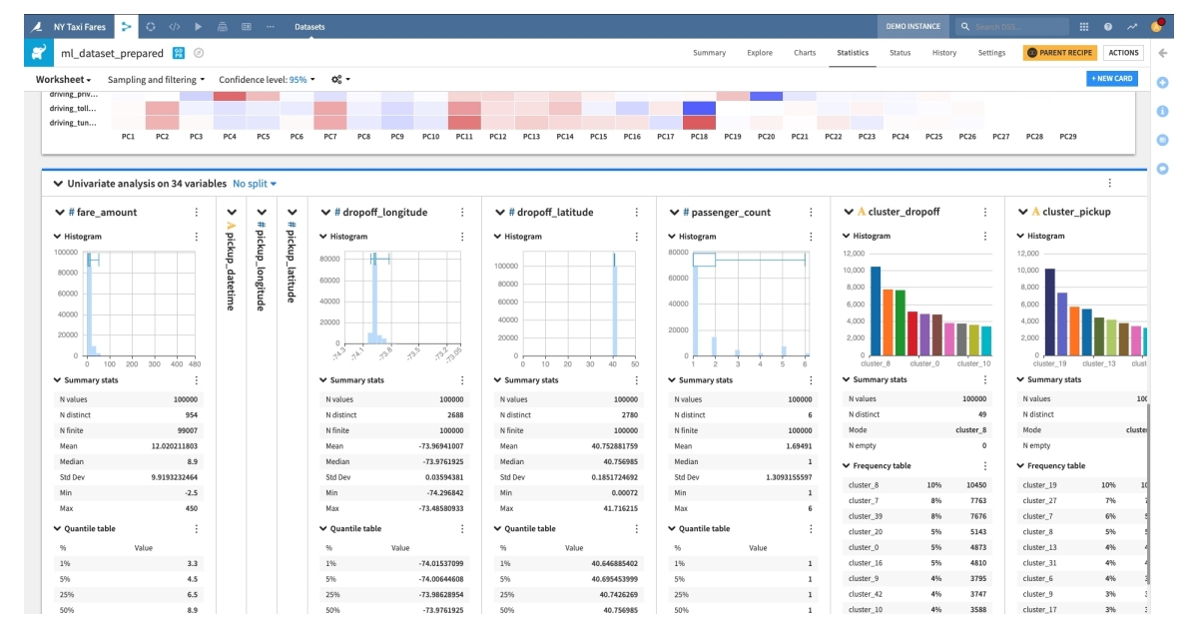Open the info panel icon in right sidebar
1198x626 pixels.
[x=1161, y=111]
